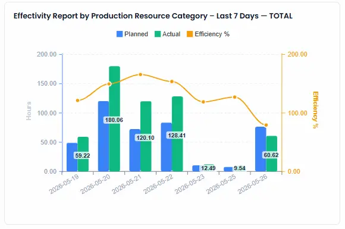Select the blue Planned bar for 2026-05-20
The width and height of the screenshot is (345, 229).
(x=103, y=136)
